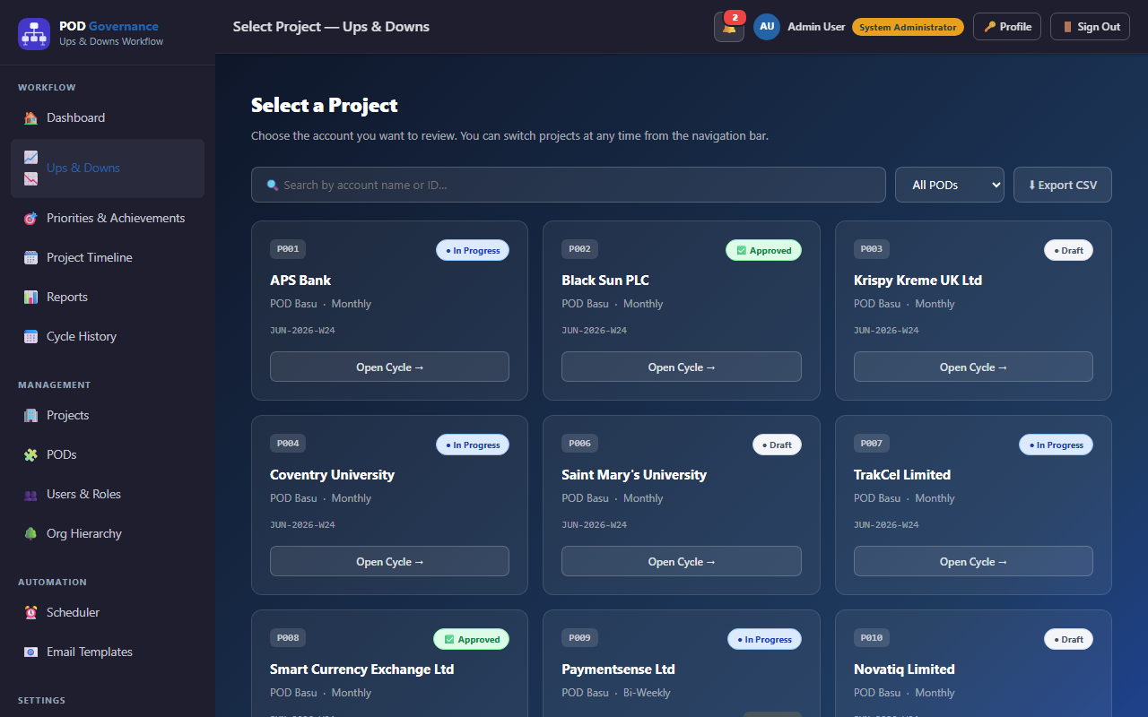Click the P009 project ID tag
Screen dimensions: 1148x717
click(x=579, y=638)
